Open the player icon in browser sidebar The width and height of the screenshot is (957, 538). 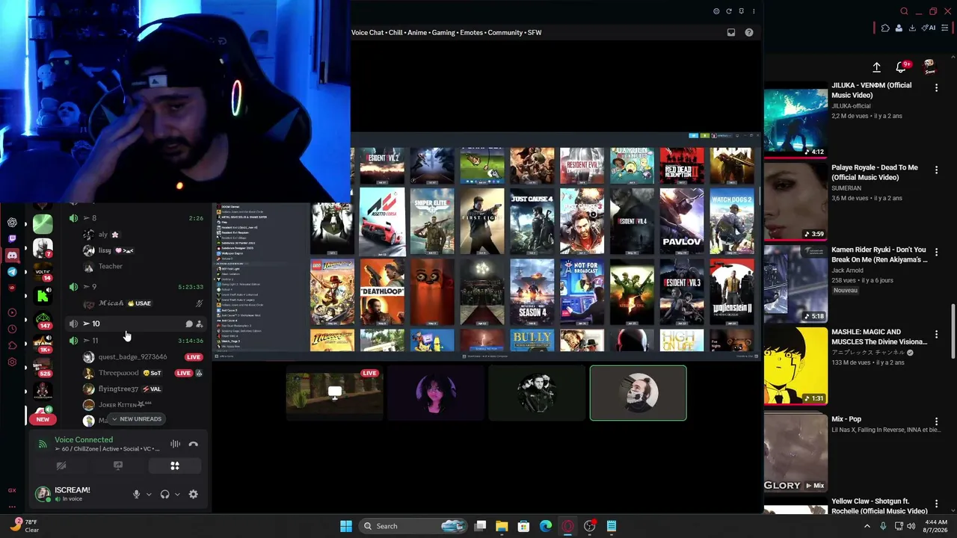[12, 312]
